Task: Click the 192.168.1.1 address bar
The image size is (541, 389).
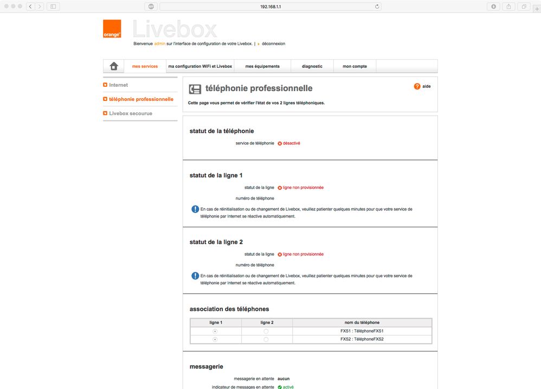Action: click(270, 7)
